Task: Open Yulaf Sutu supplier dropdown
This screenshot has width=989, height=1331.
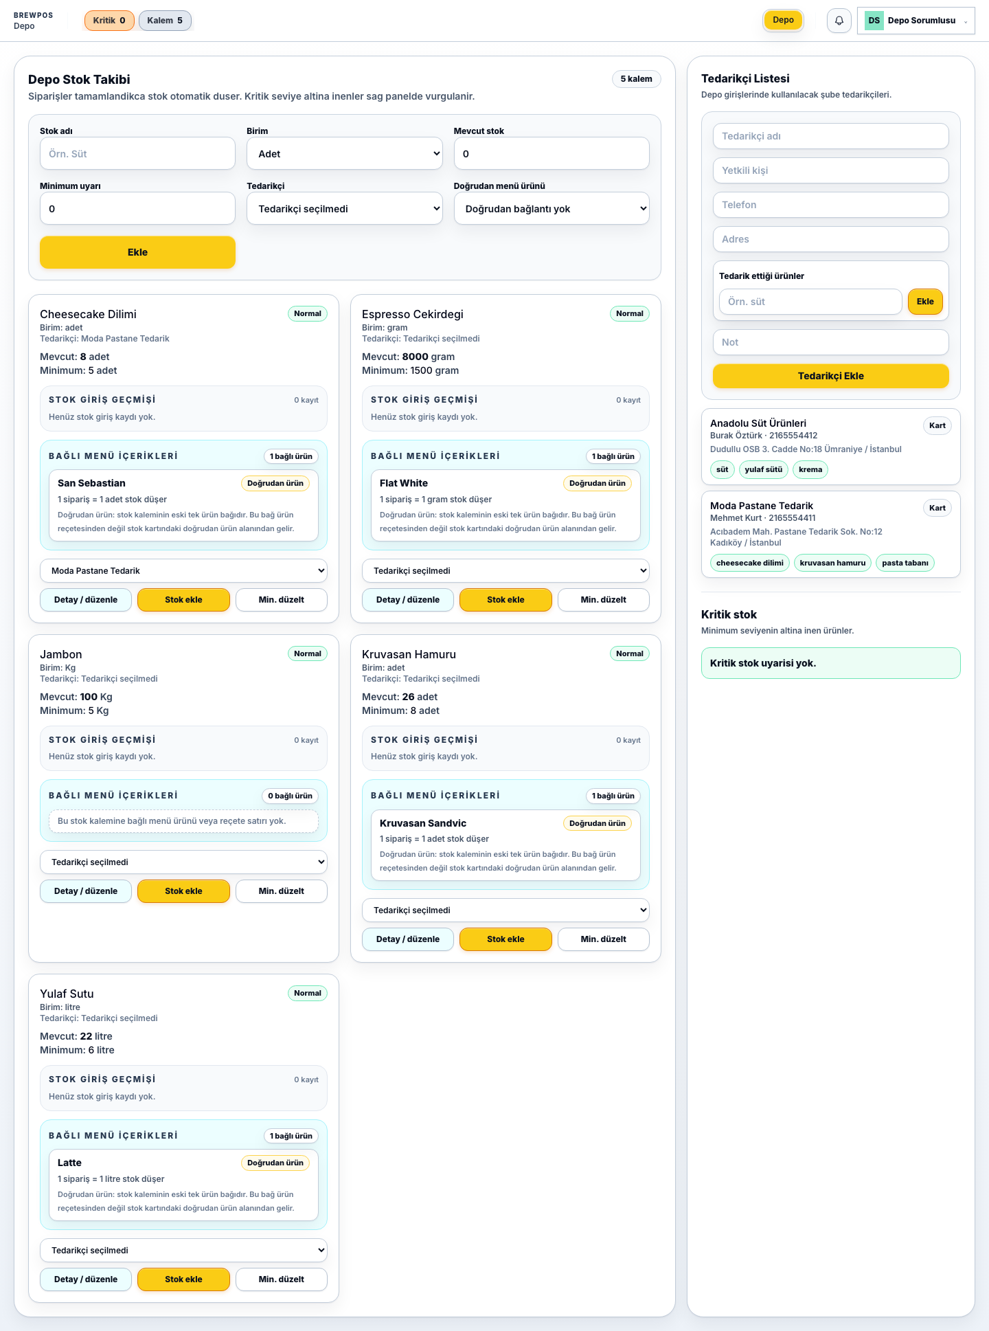Action: [183, 1251]
